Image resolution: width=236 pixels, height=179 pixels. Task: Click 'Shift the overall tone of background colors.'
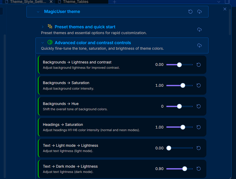coord(75,109)
